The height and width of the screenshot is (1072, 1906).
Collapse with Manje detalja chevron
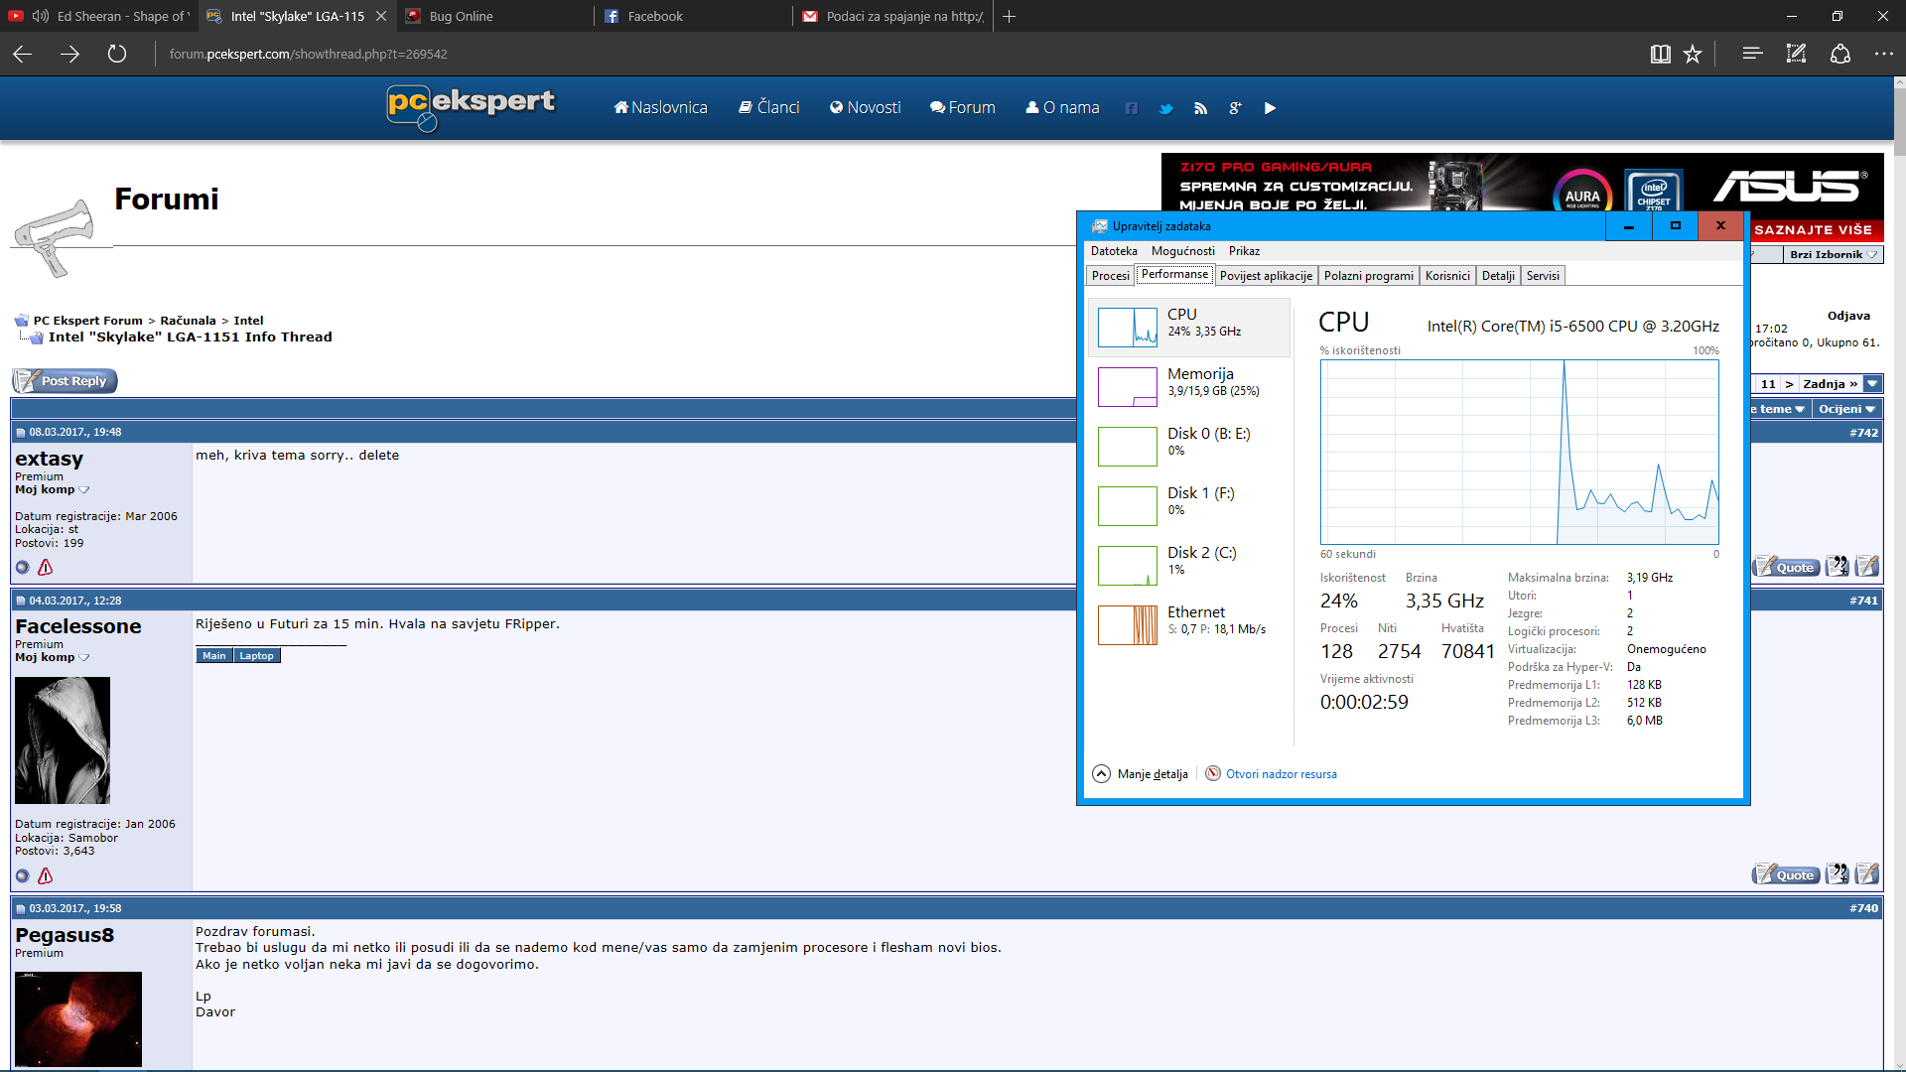click(x=1101, y=774)
